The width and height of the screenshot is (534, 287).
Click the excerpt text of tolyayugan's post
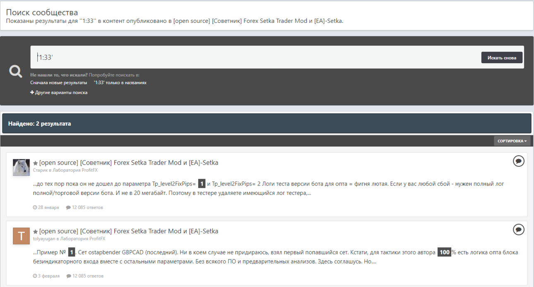(x=275, y=257)
